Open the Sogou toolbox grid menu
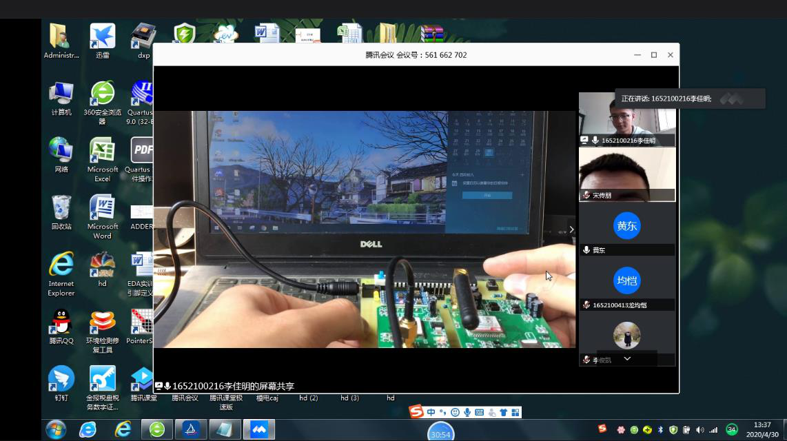Screen dimensions: 787x441 (x=515, y=412)
